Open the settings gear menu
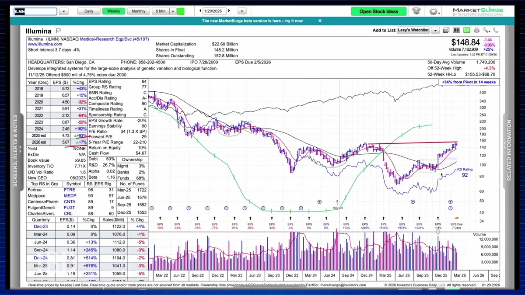 pyautogui.click(x=434, y=12)
